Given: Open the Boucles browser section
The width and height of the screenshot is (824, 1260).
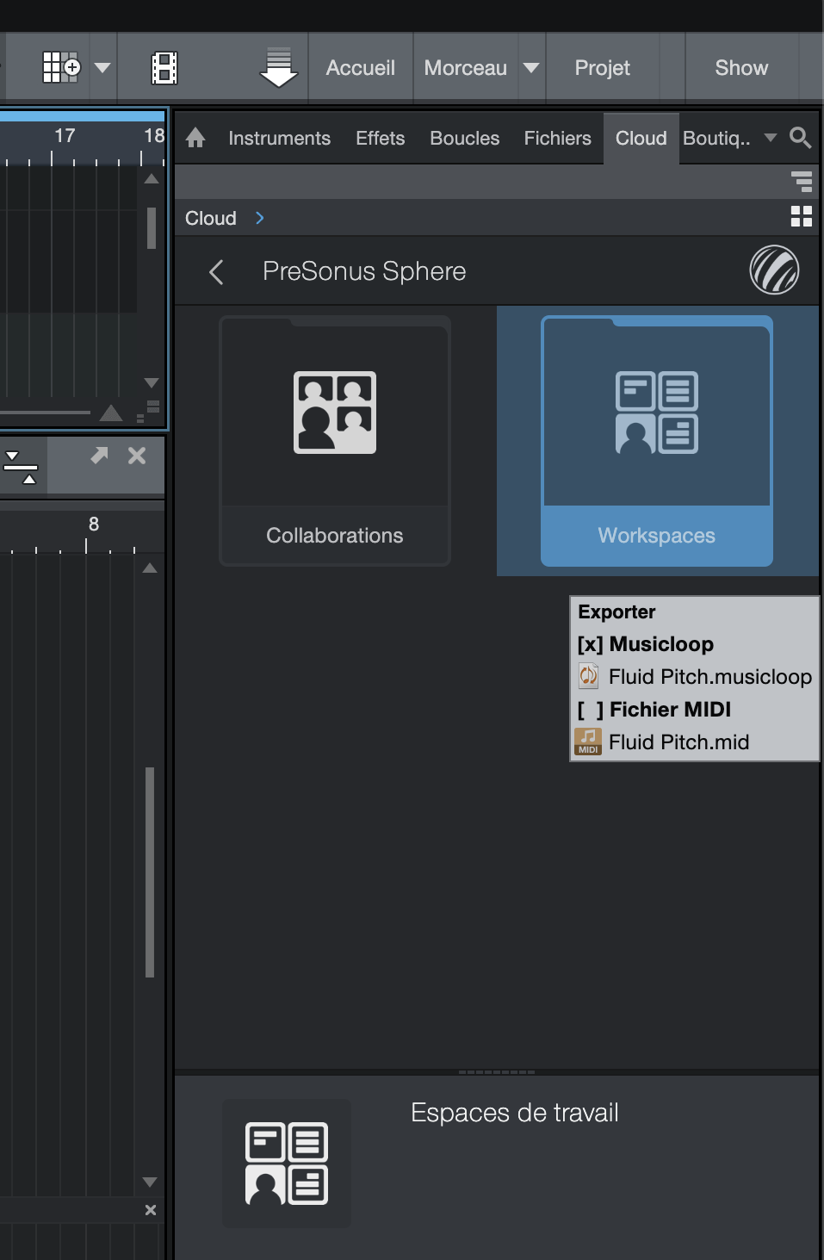Looking at the screenshot, I should click(x=463, y=138).
